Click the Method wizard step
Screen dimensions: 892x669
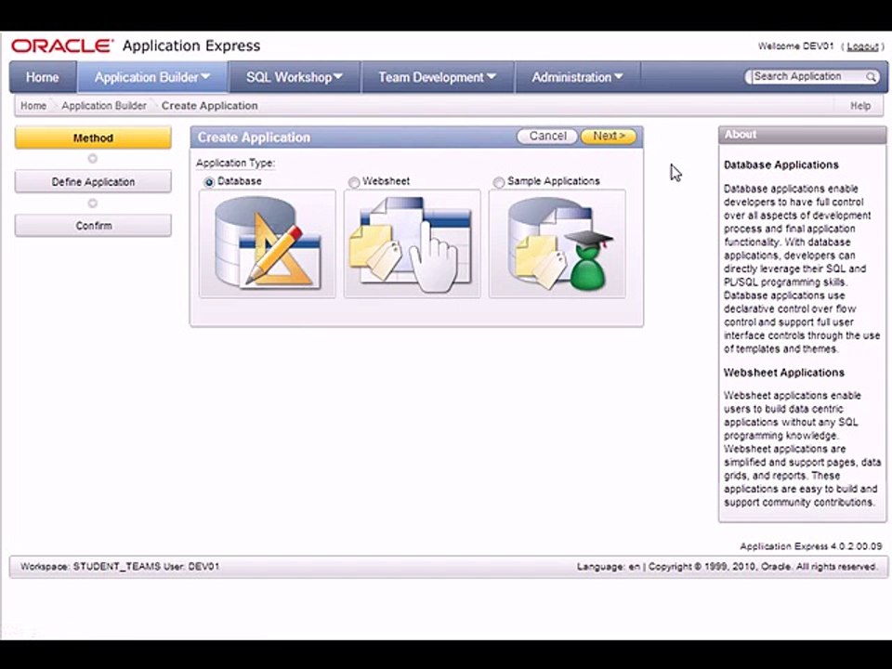(x=93, y=138)
